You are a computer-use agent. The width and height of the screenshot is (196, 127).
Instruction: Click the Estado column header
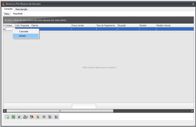148,25
